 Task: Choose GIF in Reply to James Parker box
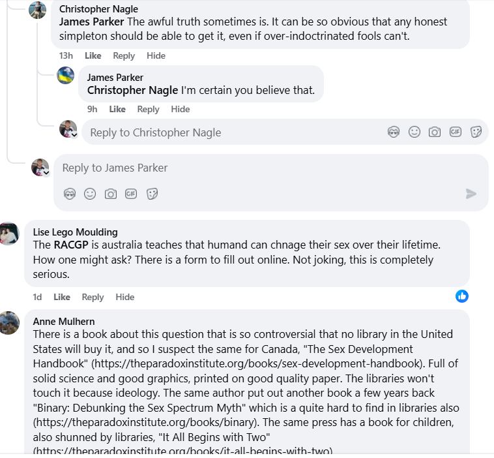(131, 194)
